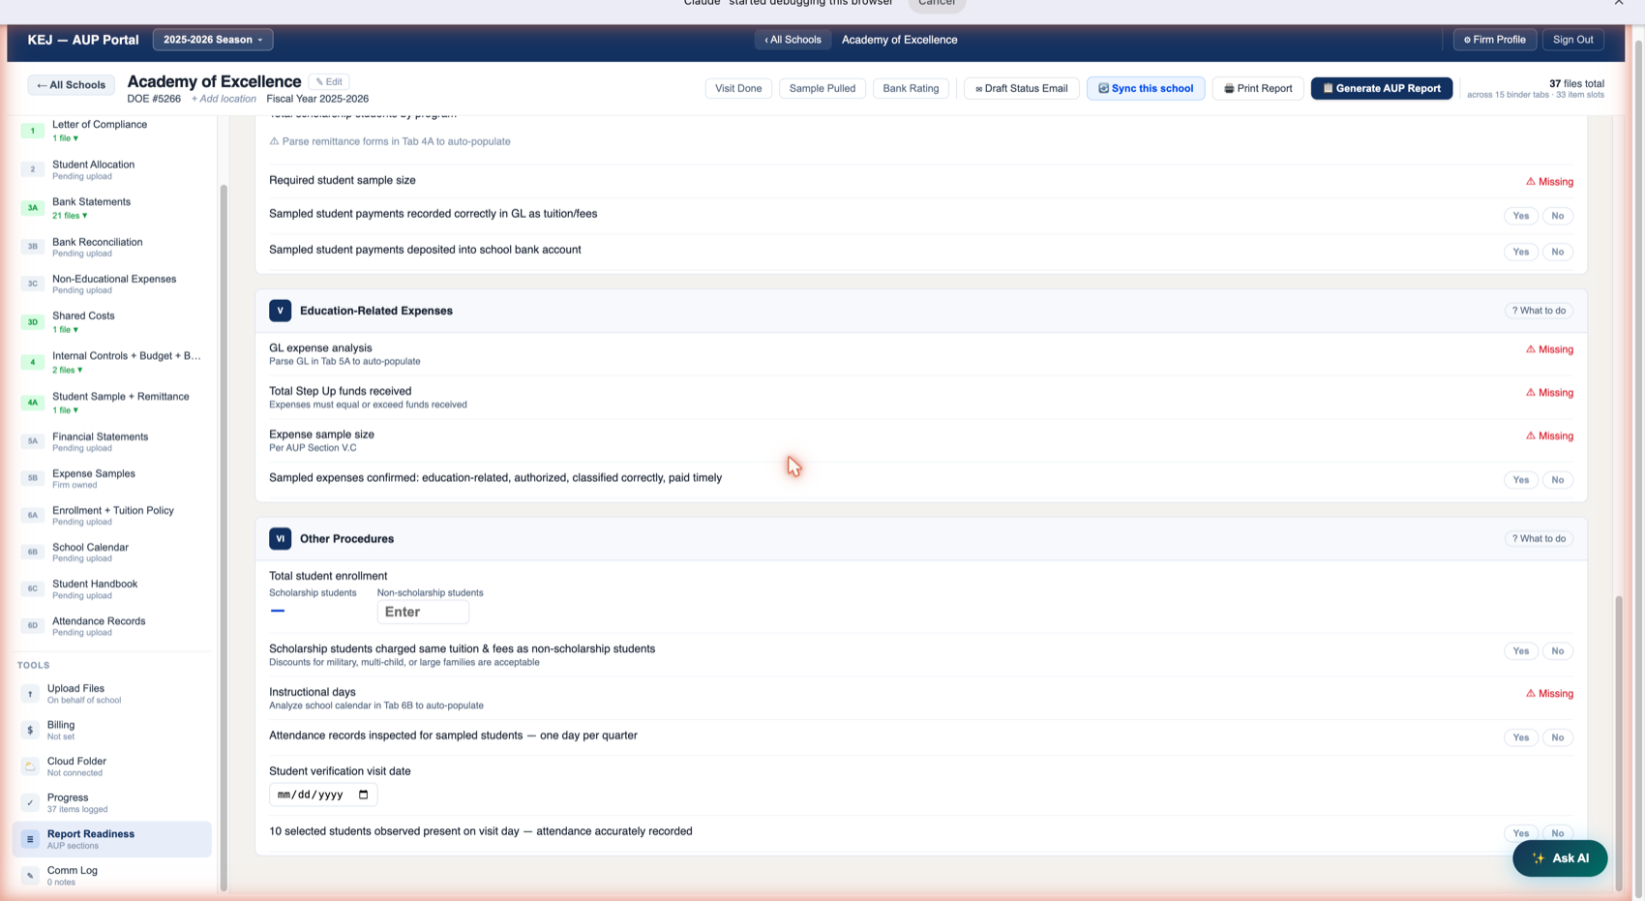Click tab badge 1 for Letter of Compliance

[x=32, y=131]
